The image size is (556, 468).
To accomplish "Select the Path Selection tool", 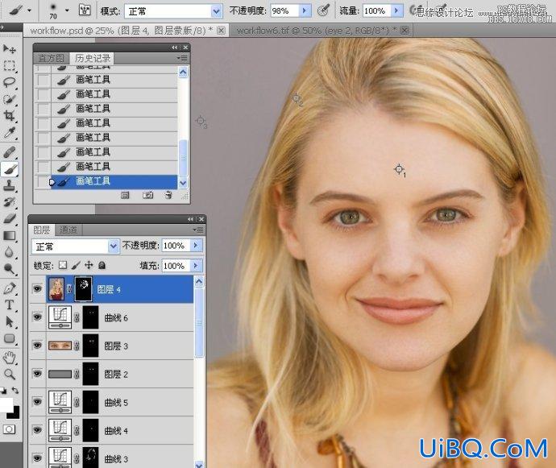I will tap(9, 321).
